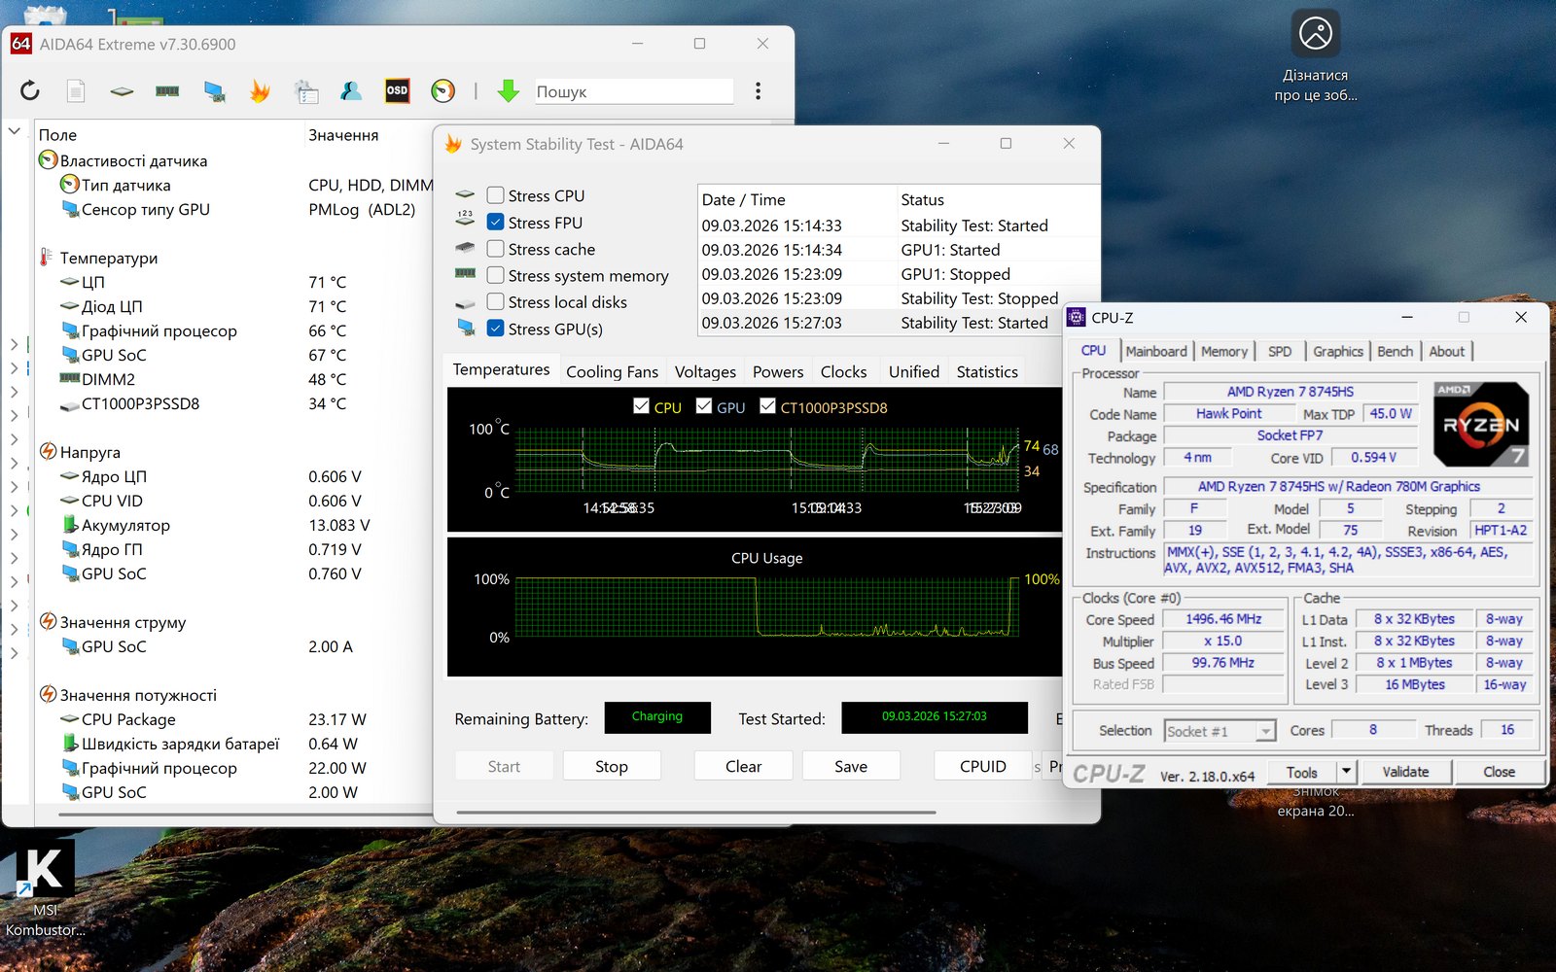This screenshot has height=972, width=1556.
Task: Click the Validate button in CPU-Z
Action: [1405, 772]
